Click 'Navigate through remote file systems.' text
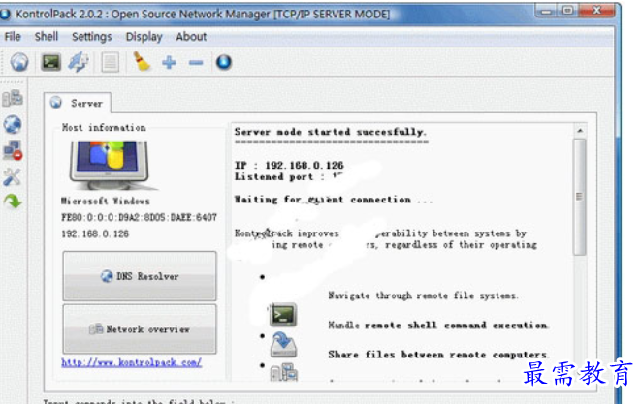Viewport: 641px width, 404px height. click(x=423, y=295)
